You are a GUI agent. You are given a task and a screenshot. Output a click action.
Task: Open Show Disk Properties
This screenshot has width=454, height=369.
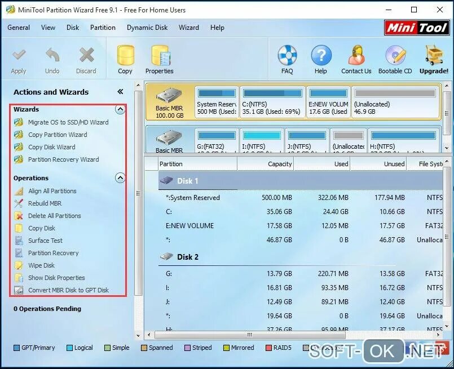point(56,278)
